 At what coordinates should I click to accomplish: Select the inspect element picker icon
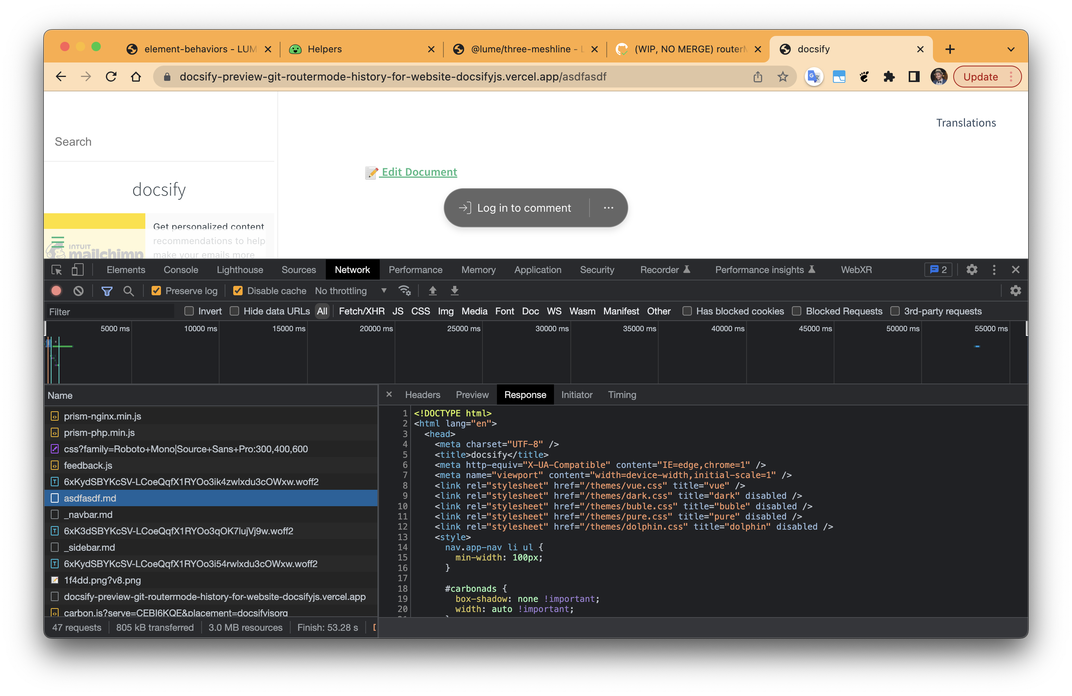pos(57,269)
